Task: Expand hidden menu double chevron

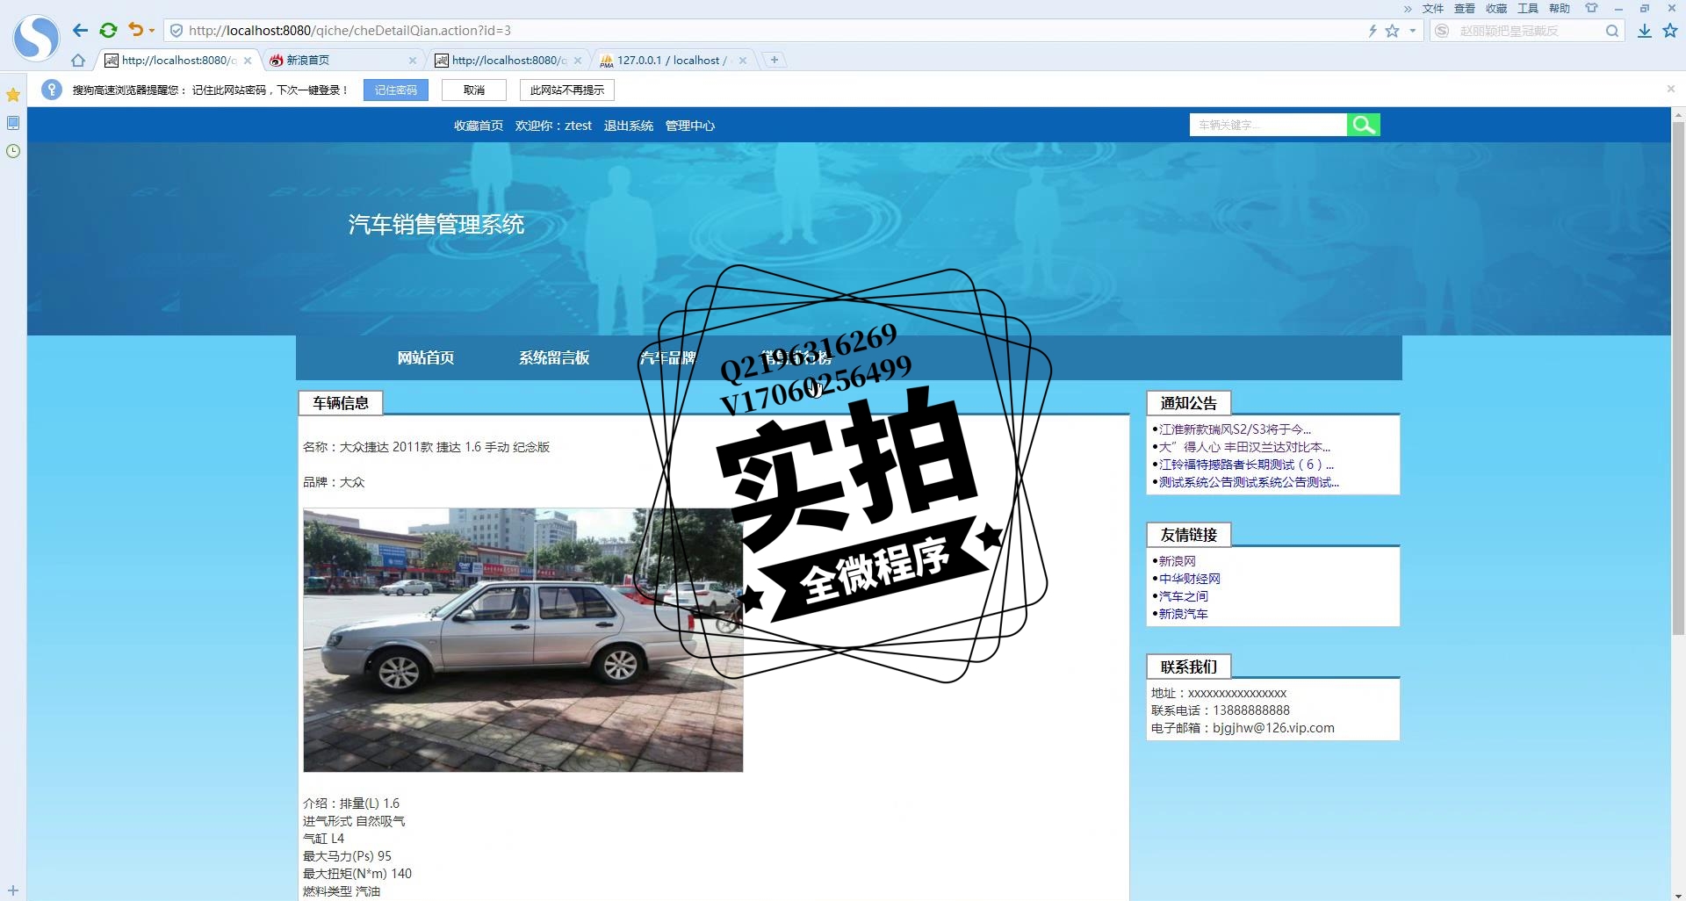Action: [1408, 9]
